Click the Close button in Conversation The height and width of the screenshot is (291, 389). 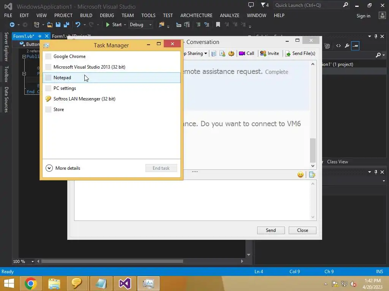pos(302,230)
